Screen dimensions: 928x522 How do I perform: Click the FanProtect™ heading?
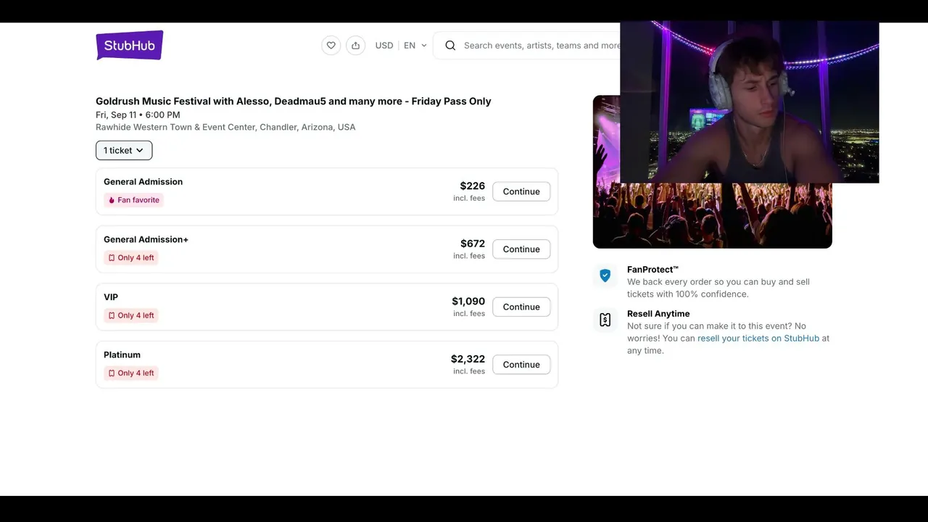click(x=653, y=270)
